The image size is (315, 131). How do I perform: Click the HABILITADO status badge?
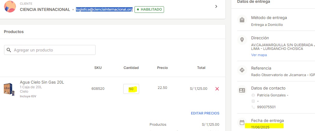click(x=149, y=9)
